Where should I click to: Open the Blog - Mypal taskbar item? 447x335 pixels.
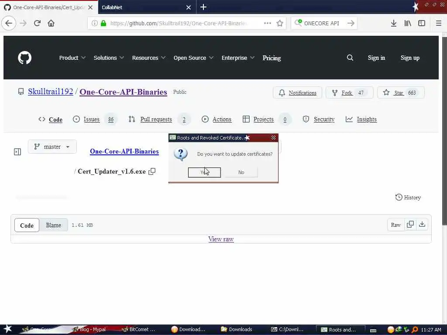pos(89,329)
